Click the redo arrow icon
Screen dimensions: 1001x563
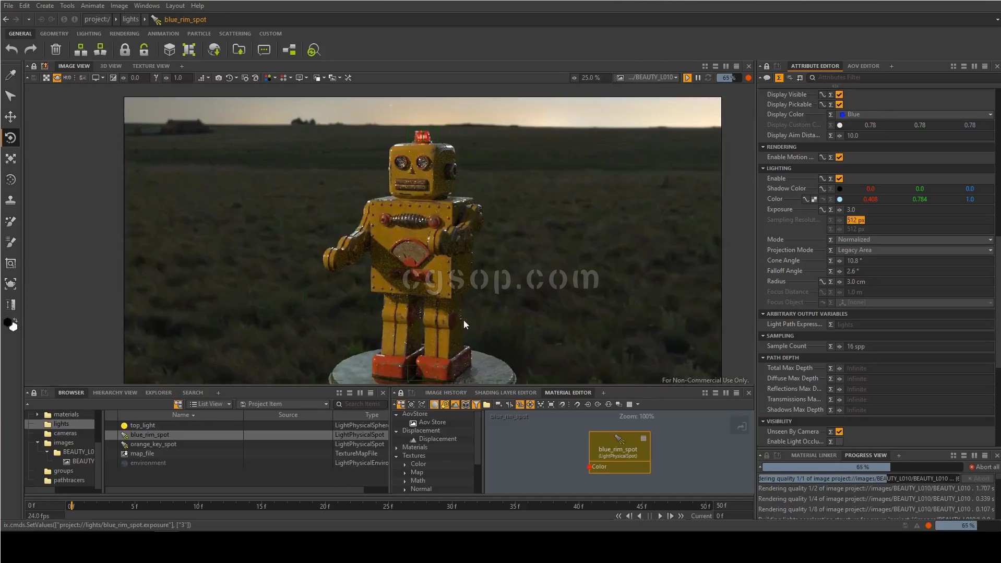click(31, 50)
